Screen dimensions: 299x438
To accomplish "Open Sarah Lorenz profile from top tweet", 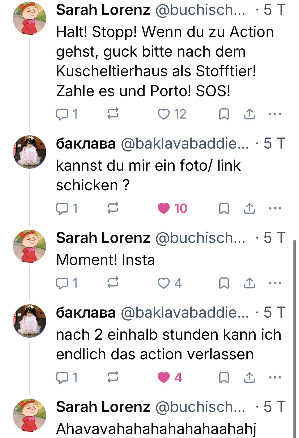I will coord(103,10).
